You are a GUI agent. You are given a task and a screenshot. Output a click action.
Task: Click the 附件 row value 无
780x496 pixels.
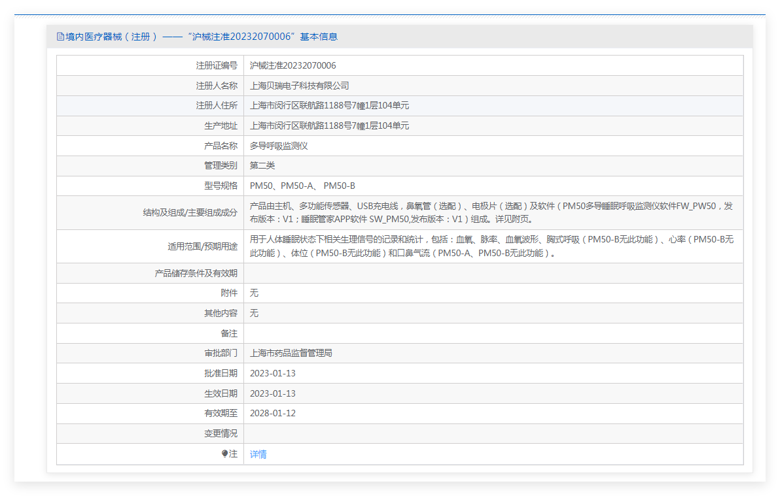click(x=254, y=293)
